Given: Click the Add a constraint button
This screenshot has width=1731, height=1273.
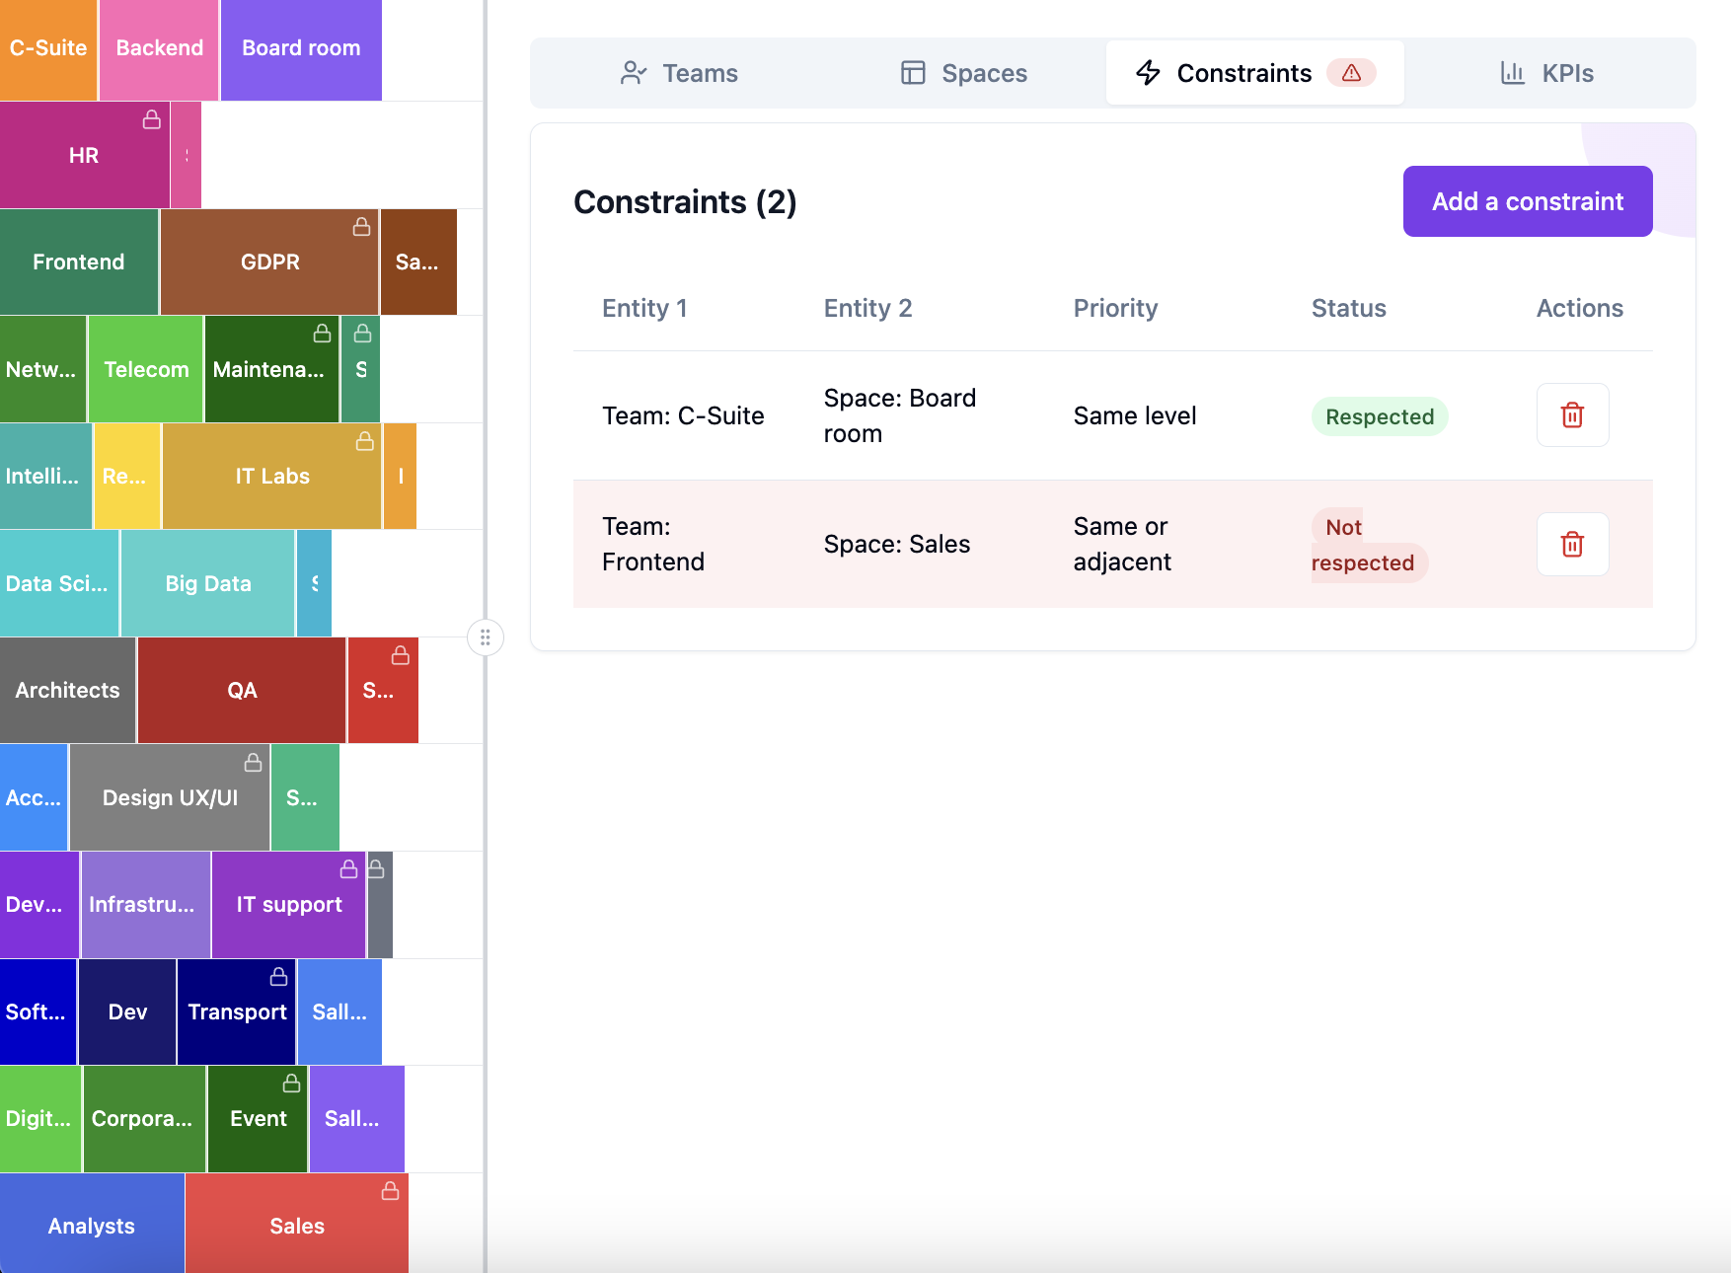Looking at the screenshot, I should [x=1527, y=201].
